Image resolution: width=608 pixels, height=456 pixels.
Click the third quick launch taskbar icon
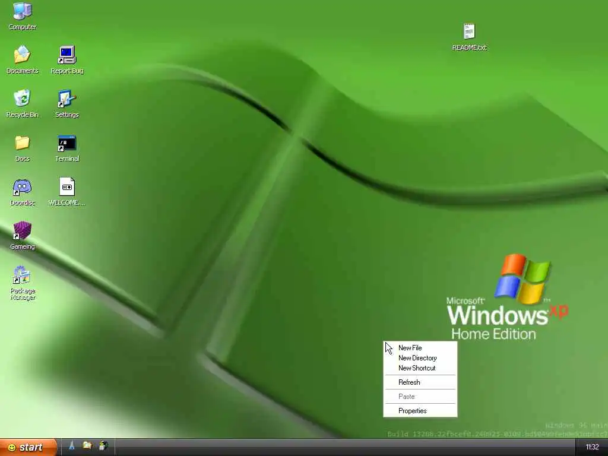click(103, 446)
